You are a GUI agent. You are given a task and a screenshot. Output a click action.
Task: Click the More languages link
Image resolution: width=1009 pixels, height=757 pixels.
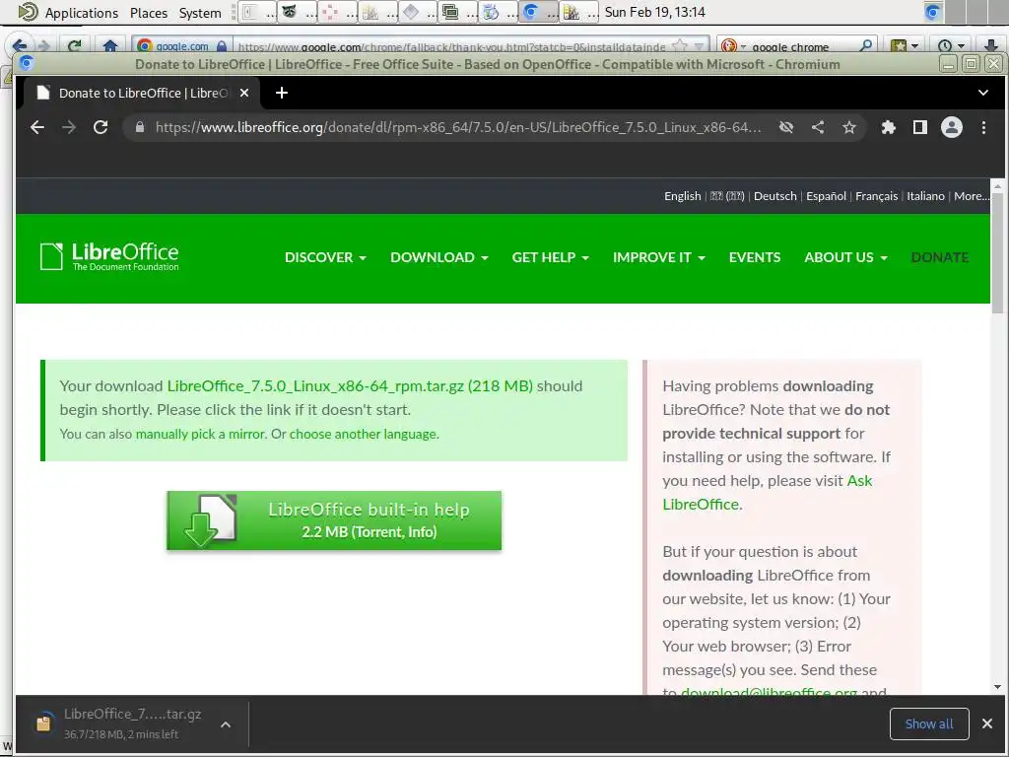(x=972, y=196)
